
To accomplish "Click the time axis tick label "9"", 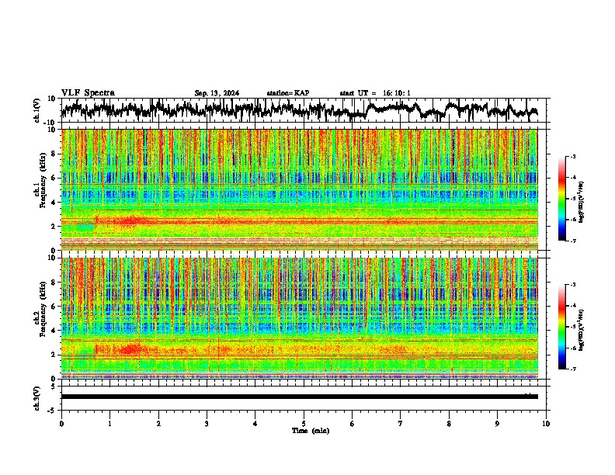I will coord(497,424).
